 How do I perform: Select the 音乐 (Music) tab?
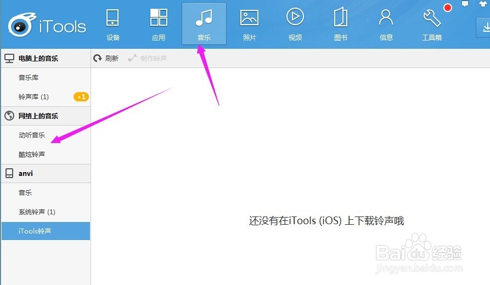pos(204,24)
